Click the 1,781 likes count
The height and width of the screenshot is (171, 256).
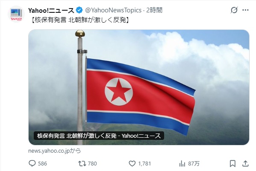click(144, 163)
